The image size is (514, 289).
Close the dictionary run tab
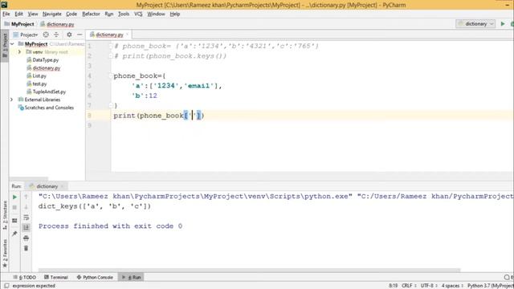(63, 186)
